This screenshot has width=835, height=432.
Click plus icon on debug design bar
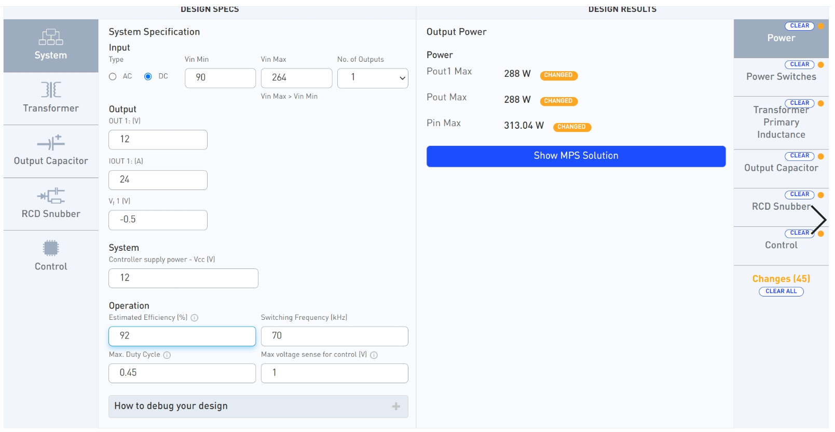(x=396, y=407)
